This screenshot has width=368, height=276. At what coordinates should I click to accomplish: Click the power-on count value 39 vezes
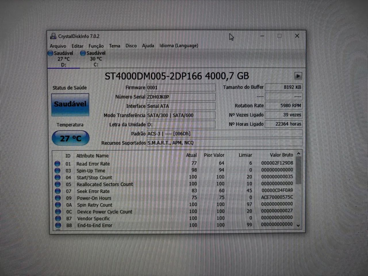[x=283, y=115]
